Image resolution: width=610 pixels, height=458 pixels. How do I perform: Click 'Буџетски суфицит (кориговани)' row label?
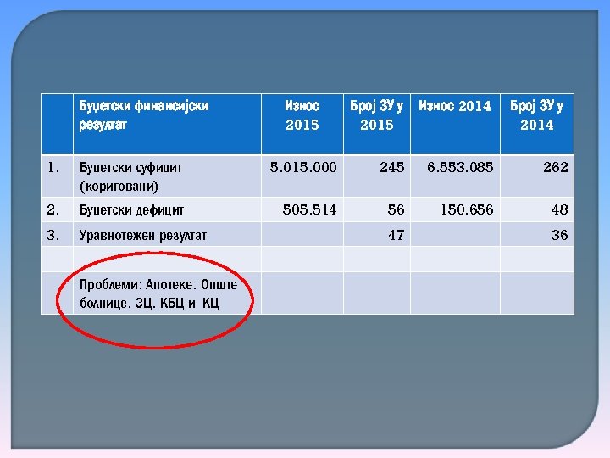click(130, 176)
